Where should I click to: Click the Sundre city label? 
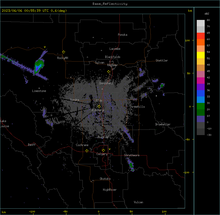[75, 100]
